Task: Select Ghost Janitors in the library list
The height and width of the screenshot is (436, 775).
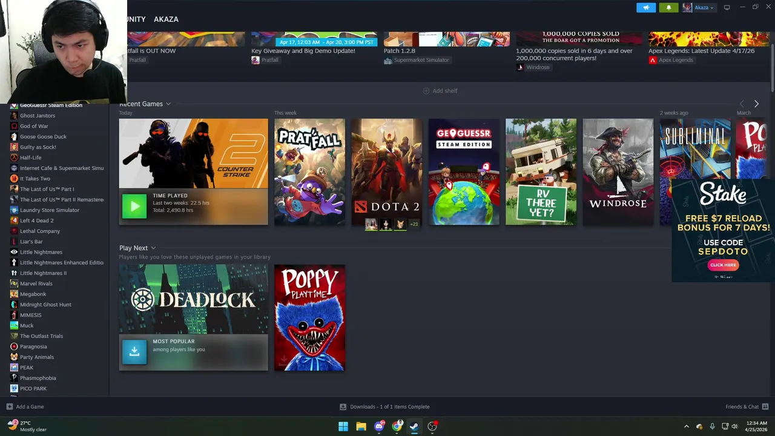Action: point(38,116)
